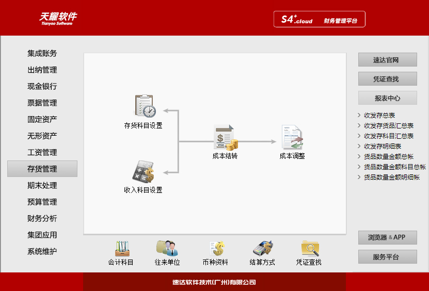Select 工资管理 from the left menu
This screenshot has height=291, width=429.
point(42,152)
